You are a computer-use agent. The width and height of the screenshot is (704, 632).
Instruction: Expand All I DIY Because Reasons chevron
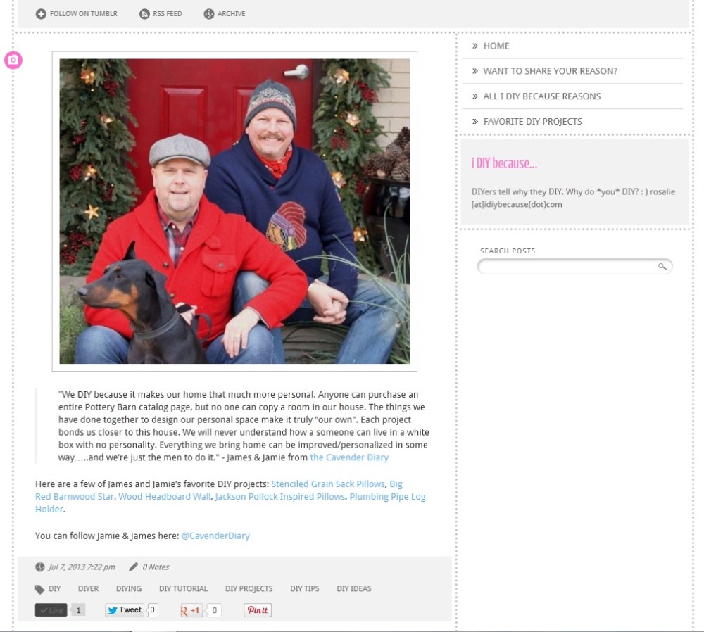(475, 96)
